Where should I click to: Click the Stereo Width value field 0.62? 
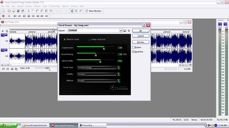point(120,61)
